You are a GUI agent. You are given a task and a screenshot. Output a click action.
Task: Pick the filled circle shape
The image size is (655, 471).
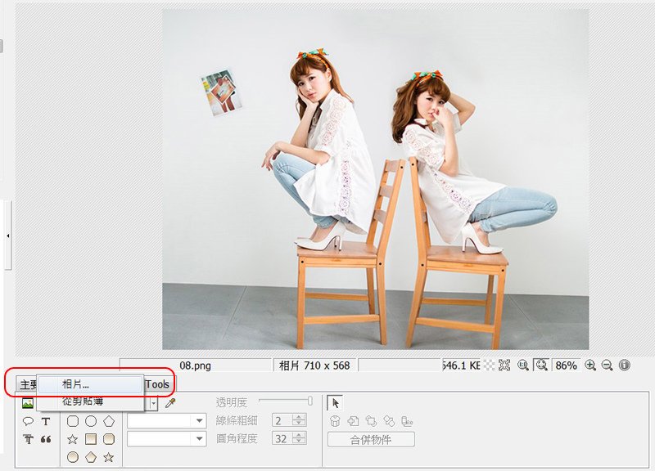pyautogui.click(x=73, y=457)
